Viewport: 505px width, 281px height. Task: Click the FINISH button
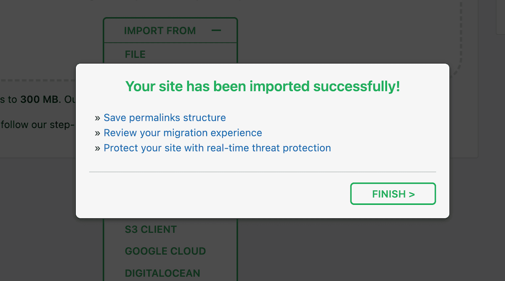[x=393, y=194]
